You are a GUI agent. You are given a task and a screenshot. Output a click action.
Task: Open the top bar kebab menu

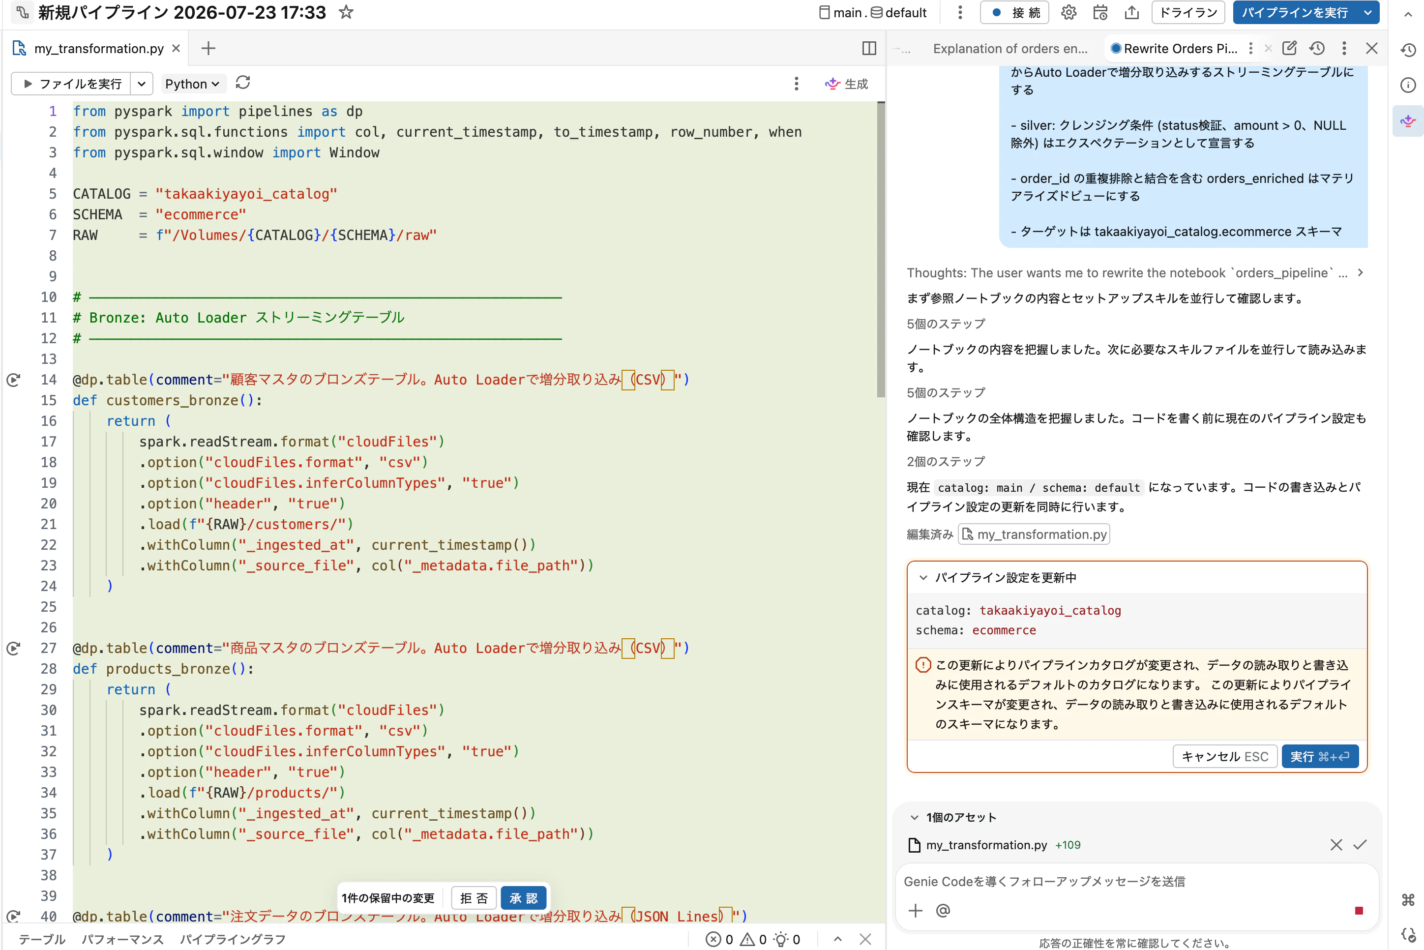pos(960,12)
